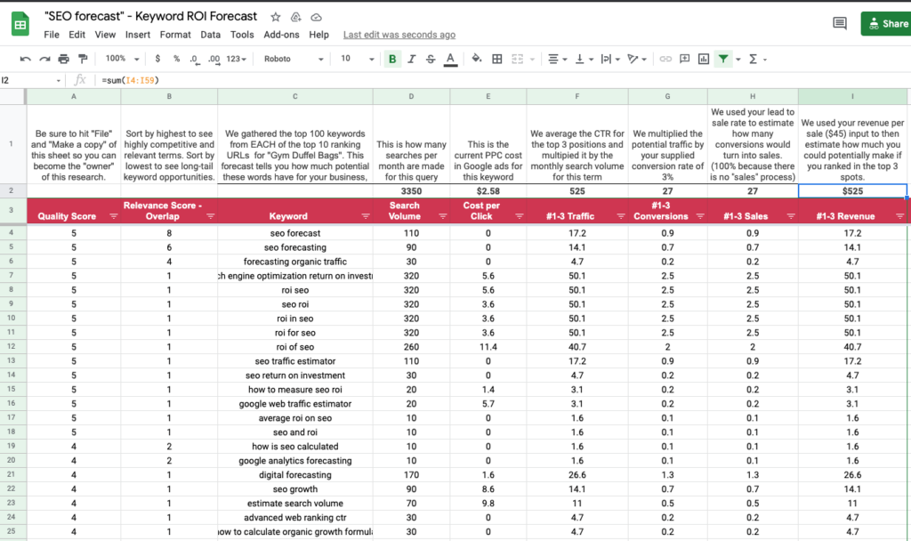911x541 pixels.
Task: Open the Insert menu
Action: 138,35
